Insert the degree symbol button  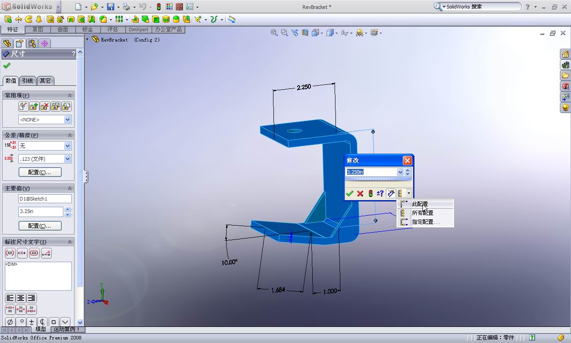tap(21, 322)
